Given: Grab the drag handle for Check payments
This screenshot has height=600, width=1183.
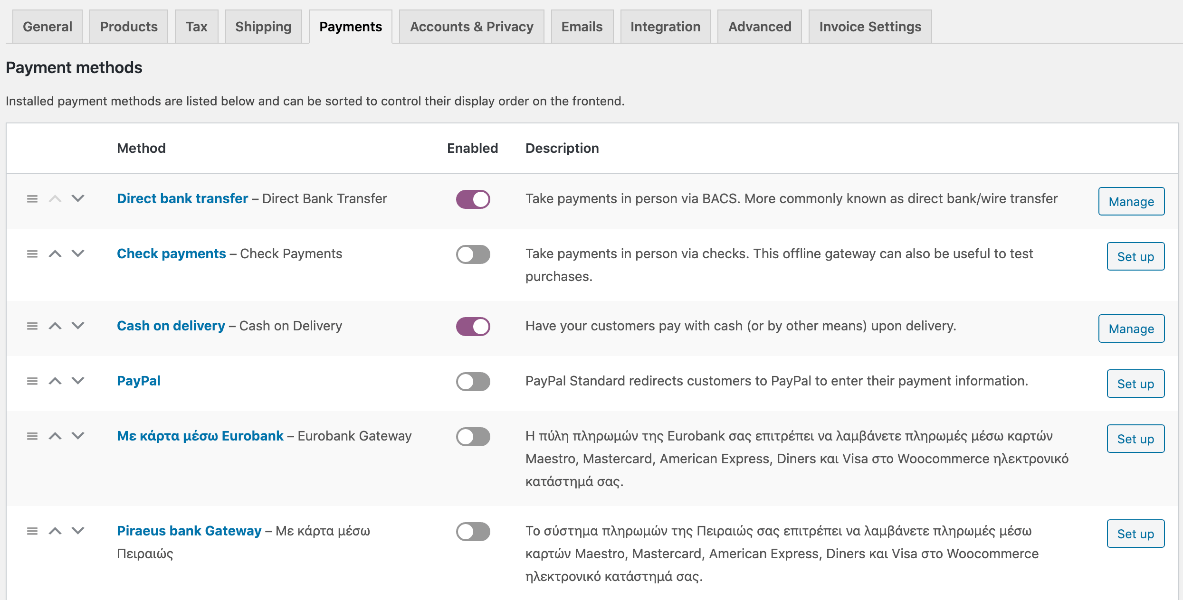Looking at the screenshot, I should tap(32, 253).
